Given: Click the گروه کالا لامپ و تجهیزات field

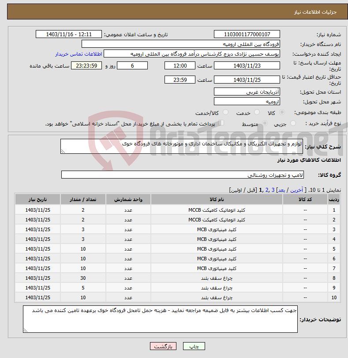Looking at the screenshot, I should pos(183,175).
